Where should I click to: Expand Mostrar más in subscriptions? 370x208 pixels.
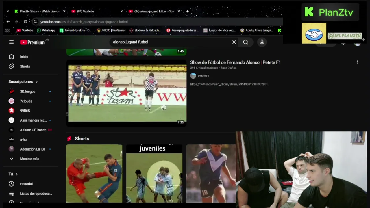(30, 159)
